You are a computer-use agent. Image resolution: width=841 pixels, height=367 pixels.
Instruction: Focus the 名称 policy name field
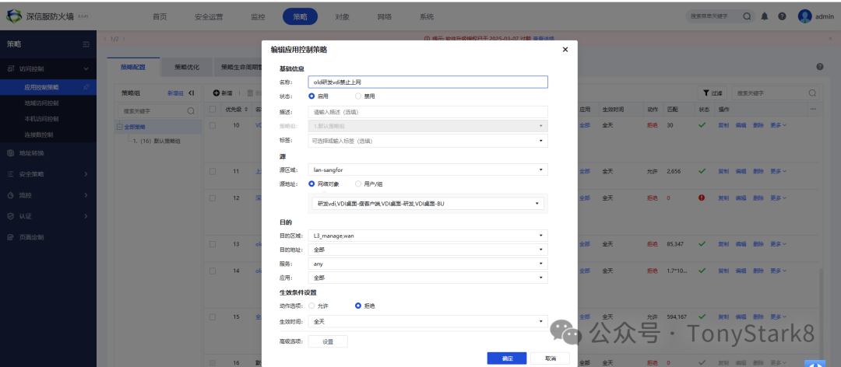(428, 82)
